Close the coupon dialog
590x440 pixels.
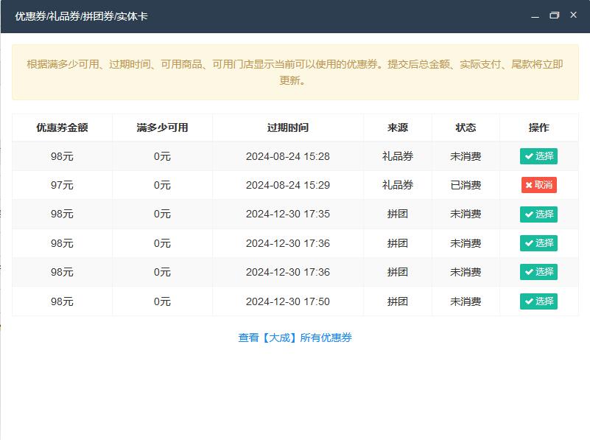(x=573, y=15)
